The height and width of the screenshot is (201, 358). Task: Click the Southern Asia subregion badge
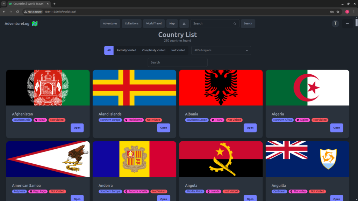click(x=22, y=120)
